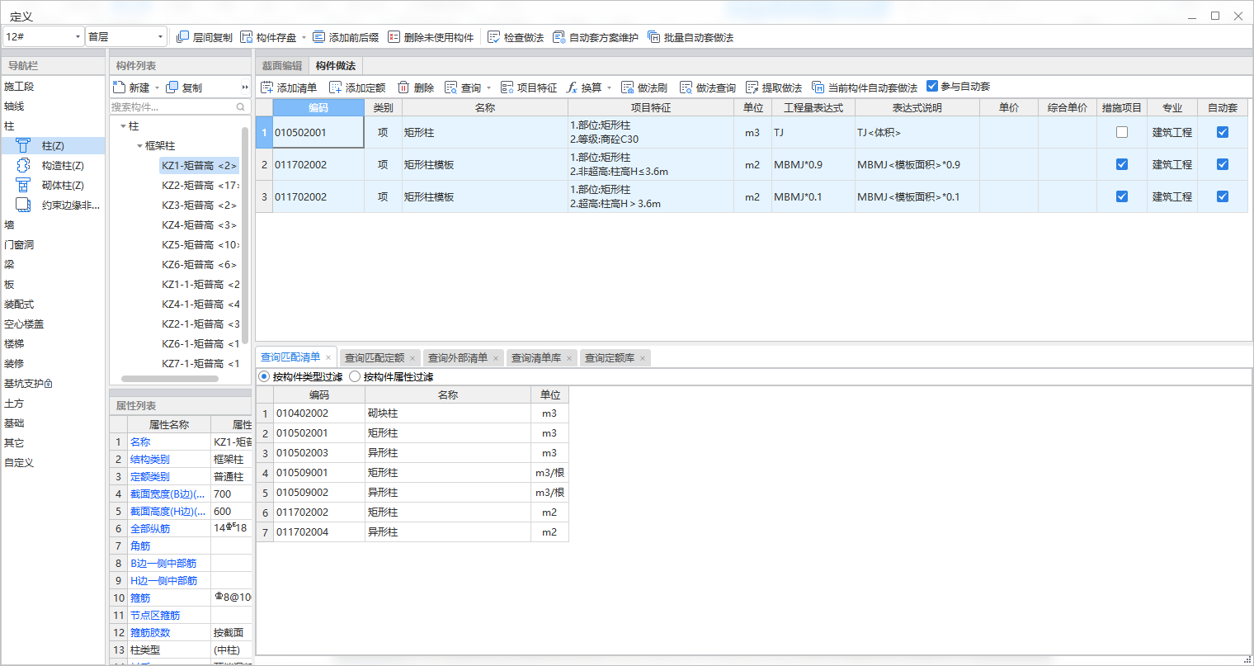This screenshot has width=1254, height=666.
Task: Click the 做法刷 icon
Action: coord(628,87)
